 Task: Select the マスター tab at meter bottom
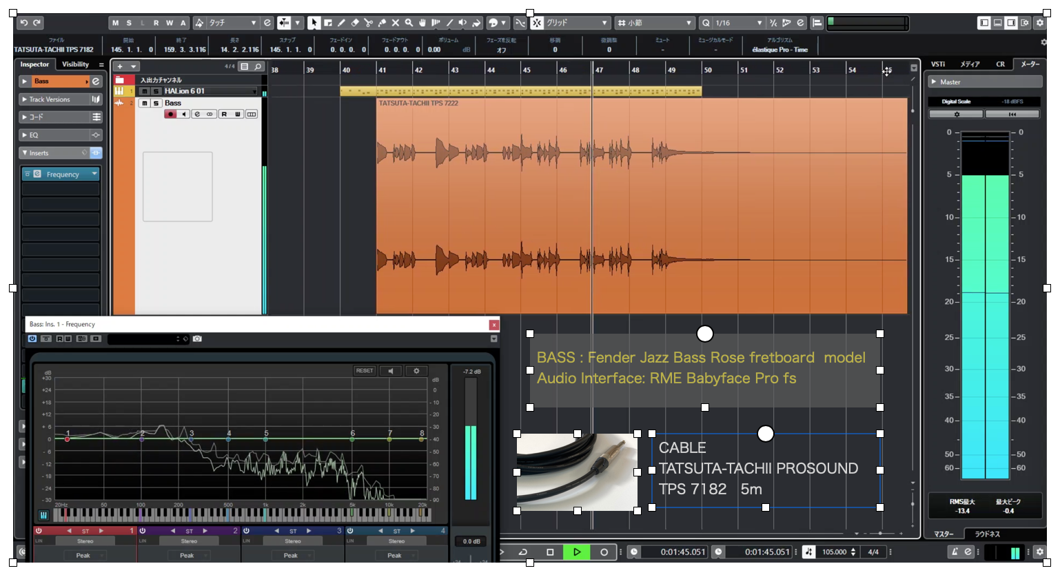(x=944, y=534)
